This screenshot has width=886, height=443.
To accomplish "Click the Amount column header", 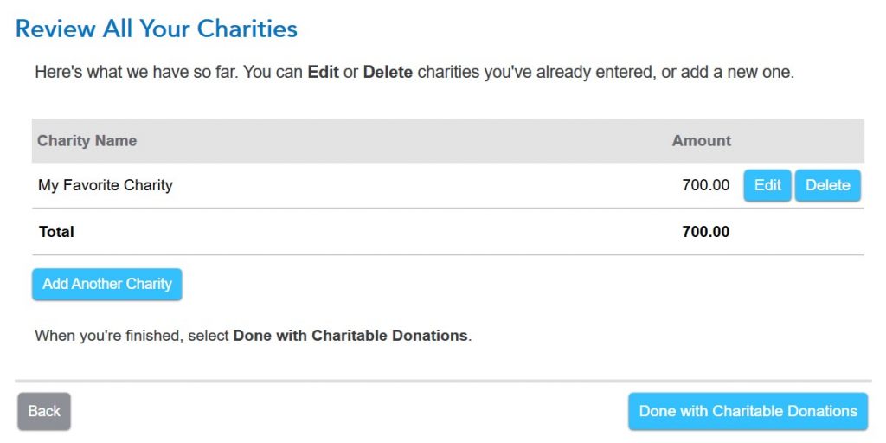I will 701,141.
